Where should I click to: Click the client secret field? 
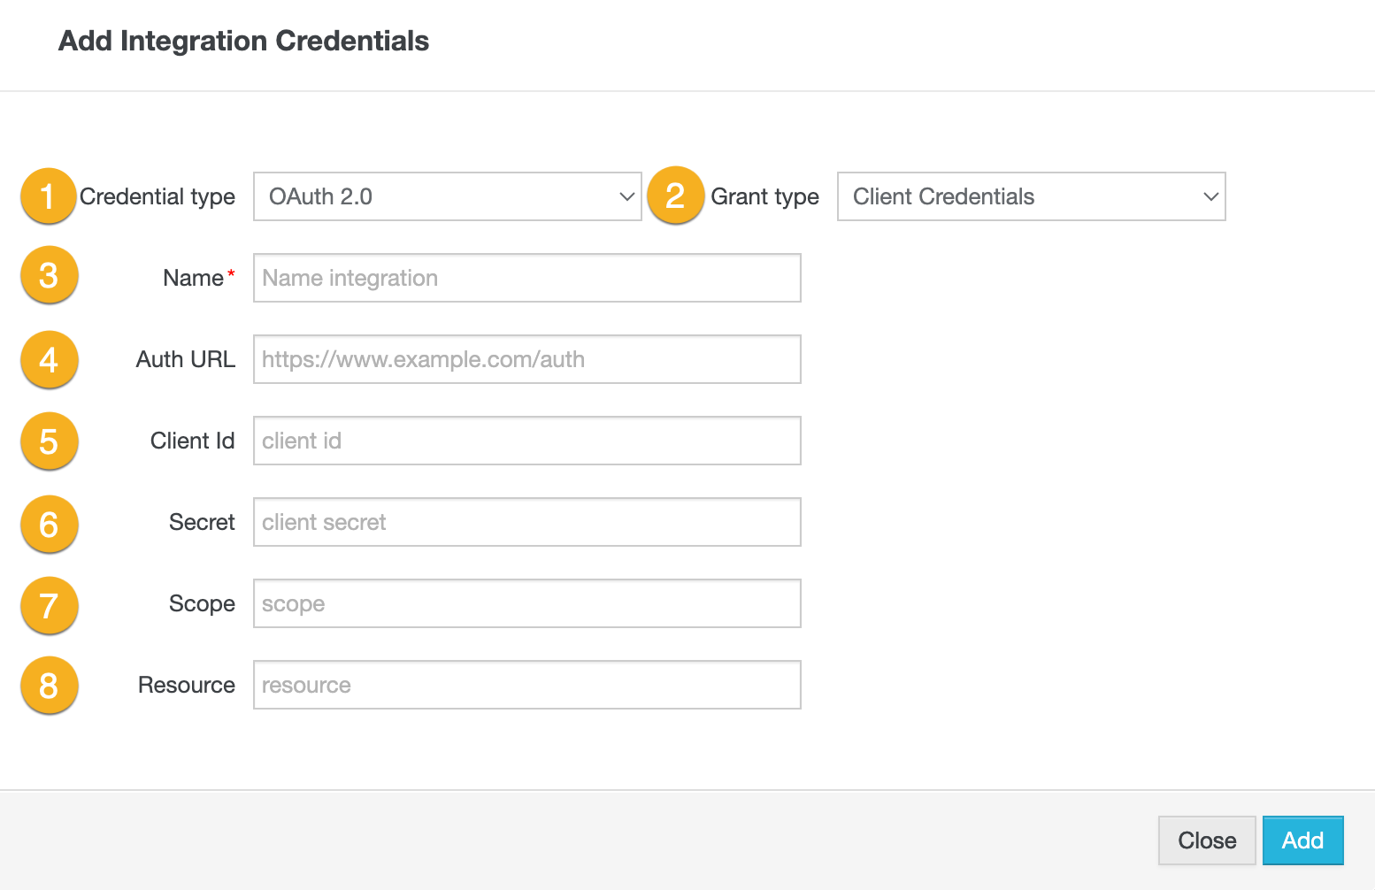coord(526,522)
